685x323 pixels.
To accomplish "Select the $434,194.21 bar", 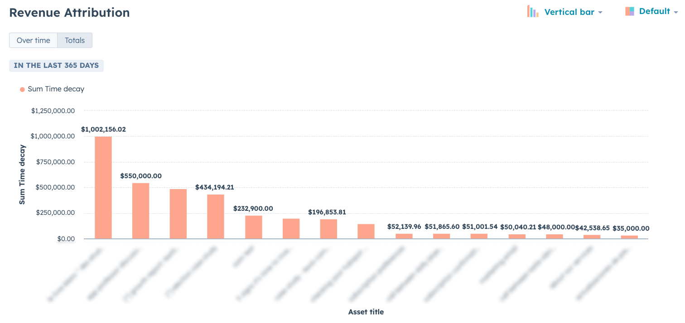I will point(216,216).
